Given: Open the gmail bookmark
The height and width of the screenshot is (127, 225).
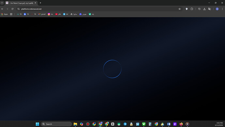Looking at the screenshot, I should [x=42, y=14].
